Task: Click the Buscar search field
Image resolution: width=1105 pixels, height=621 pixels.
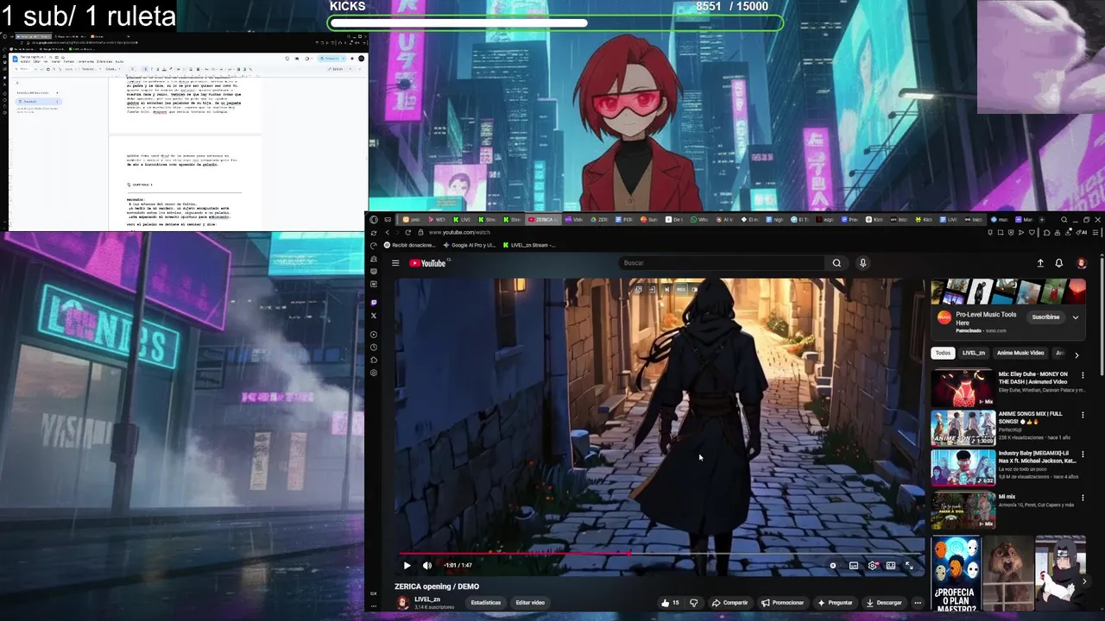Action: pos(723,263)
